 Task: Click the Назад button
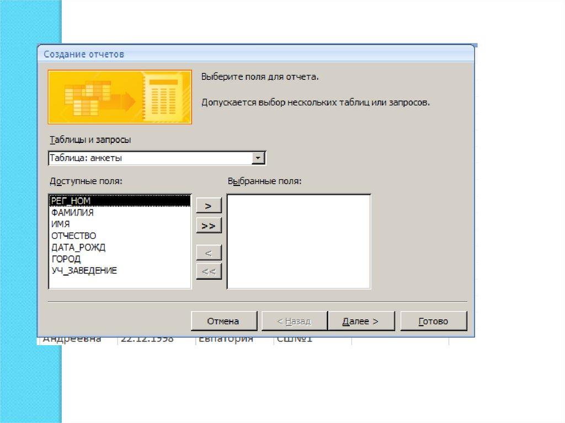293,321
